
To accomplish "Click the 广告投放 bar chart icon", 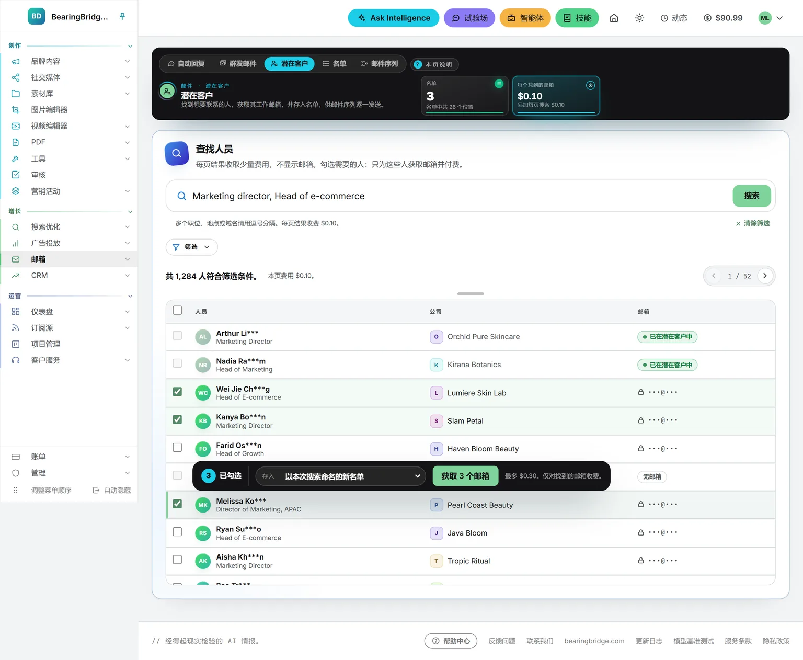I will 16,243.
